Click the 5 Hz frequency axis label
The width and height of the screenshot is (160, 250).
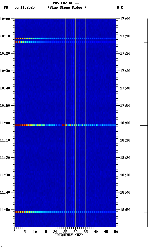[x=25, y=232]
